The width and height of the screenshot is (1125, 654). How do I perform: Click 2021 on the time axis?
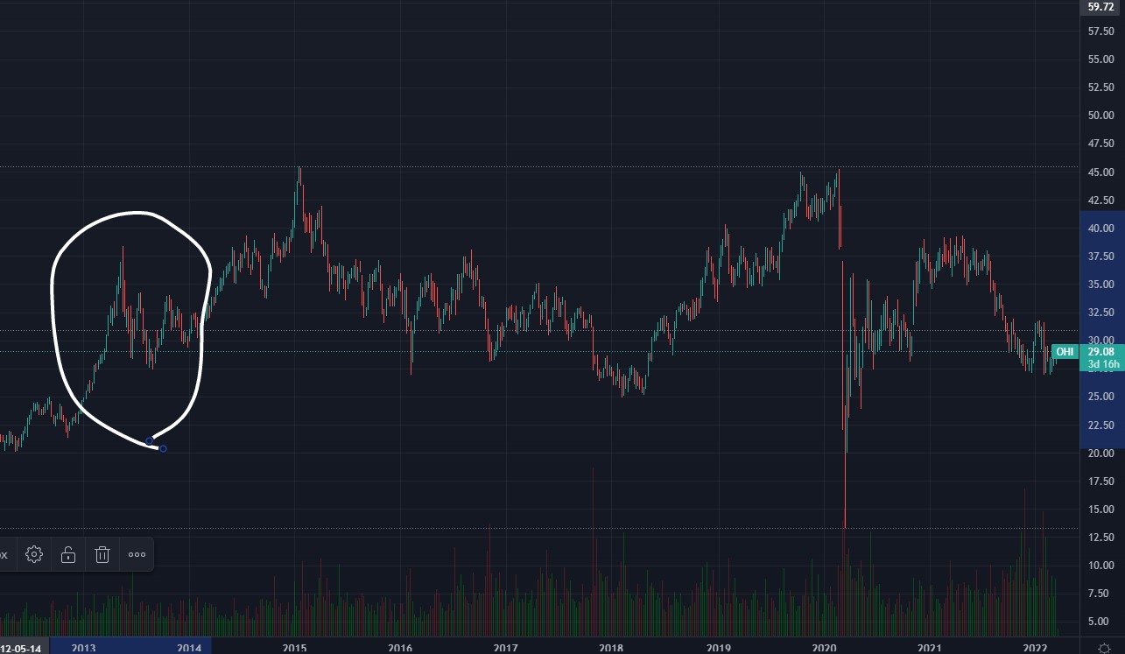coord(930,648)
